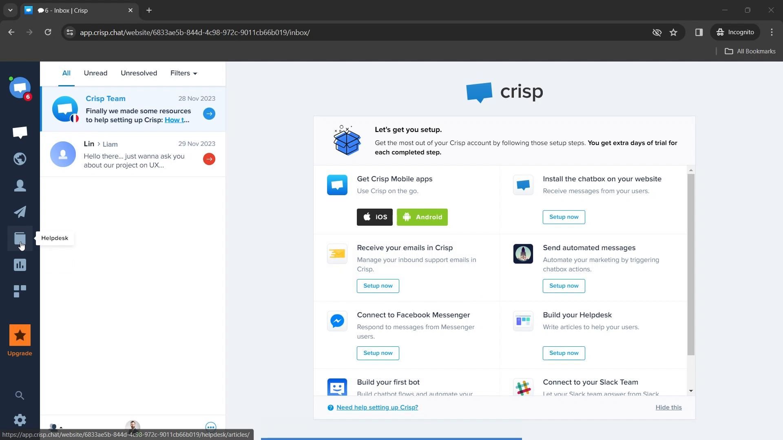783x440 pixels.
Task: Open Chrome three-dot menu
Action: click(772, 32)
